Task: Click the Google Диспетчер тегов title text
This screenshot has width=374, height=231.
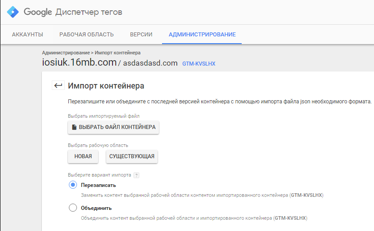Action: (x=73, y=12)
